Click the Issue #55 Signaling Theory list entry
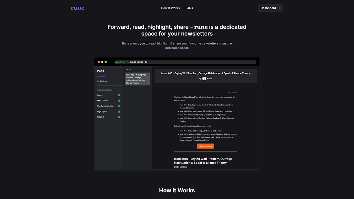Screen dimensions: 354x199 point(206,106)
